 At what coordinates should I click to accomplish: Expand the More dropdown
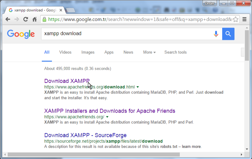pos(149,52)
